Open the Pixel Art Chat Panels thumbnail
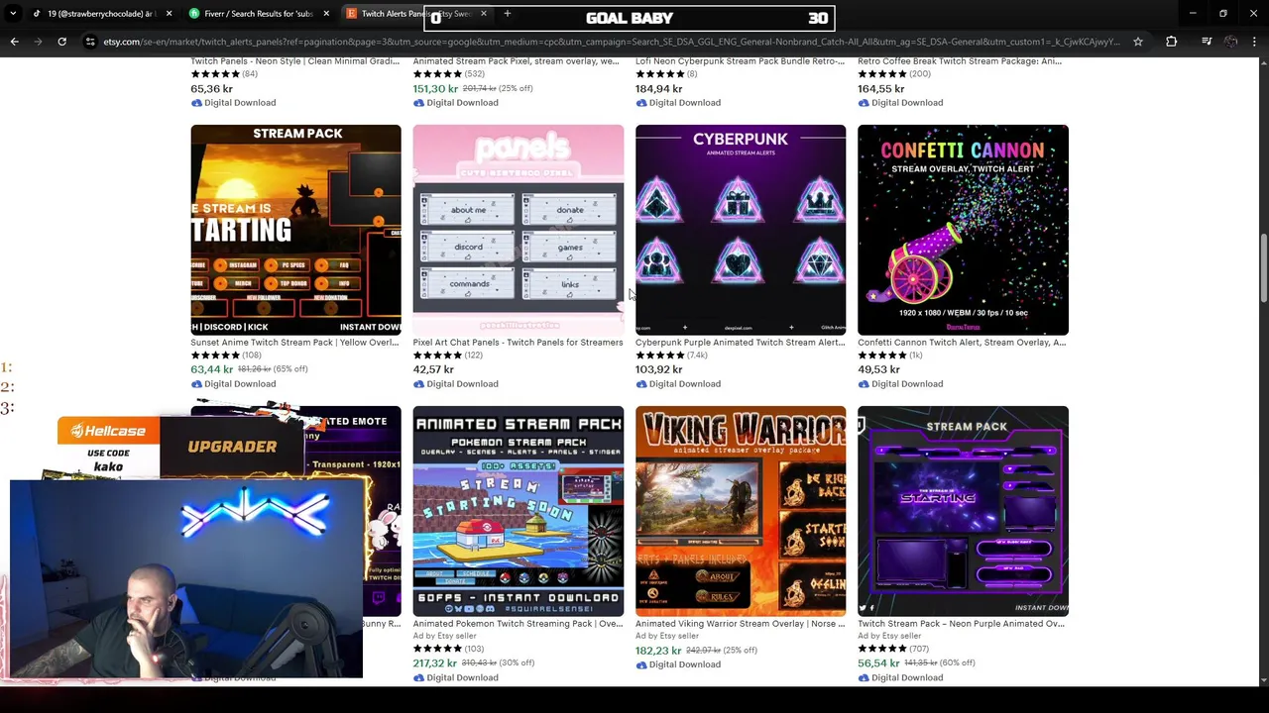 (519, 230)
